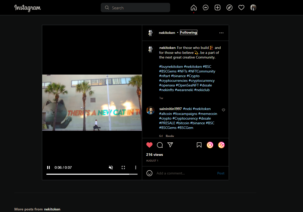Open nekitoken username in post header
This screenshot has height=212, width=303.
(x=167, y=33)
